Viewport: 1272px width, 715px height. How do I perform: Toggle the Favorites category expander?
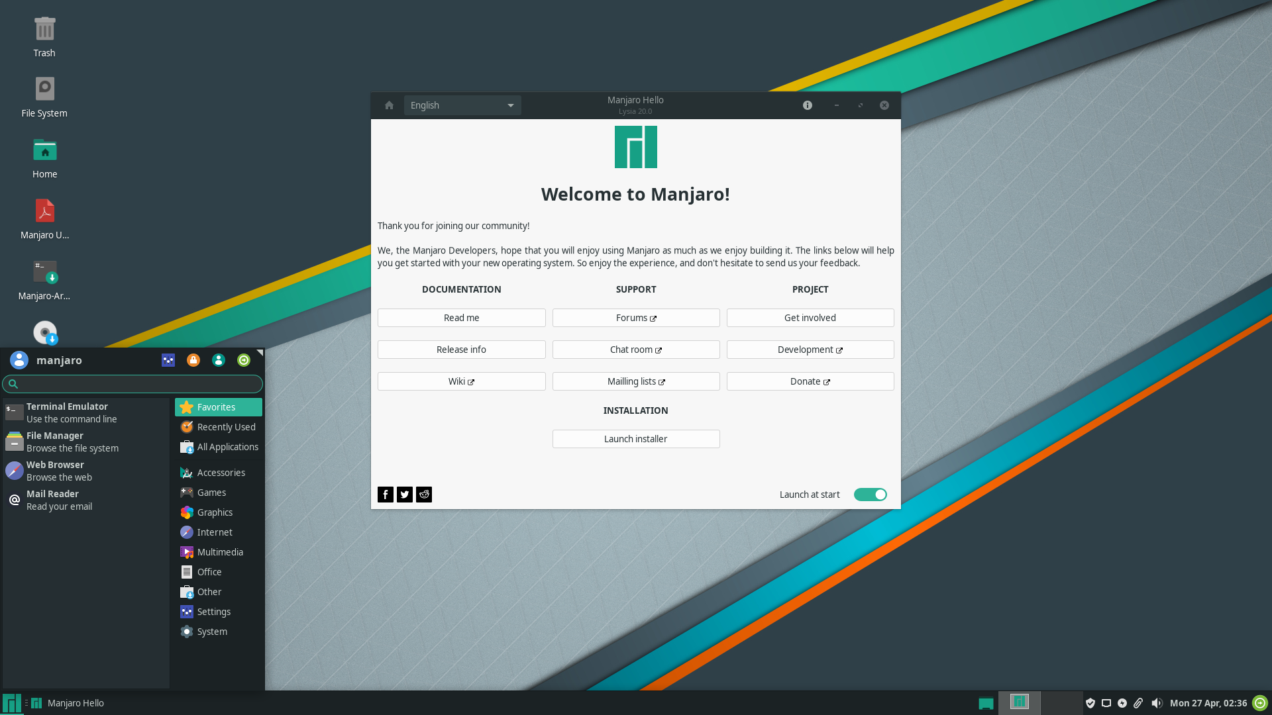[217, 407]
